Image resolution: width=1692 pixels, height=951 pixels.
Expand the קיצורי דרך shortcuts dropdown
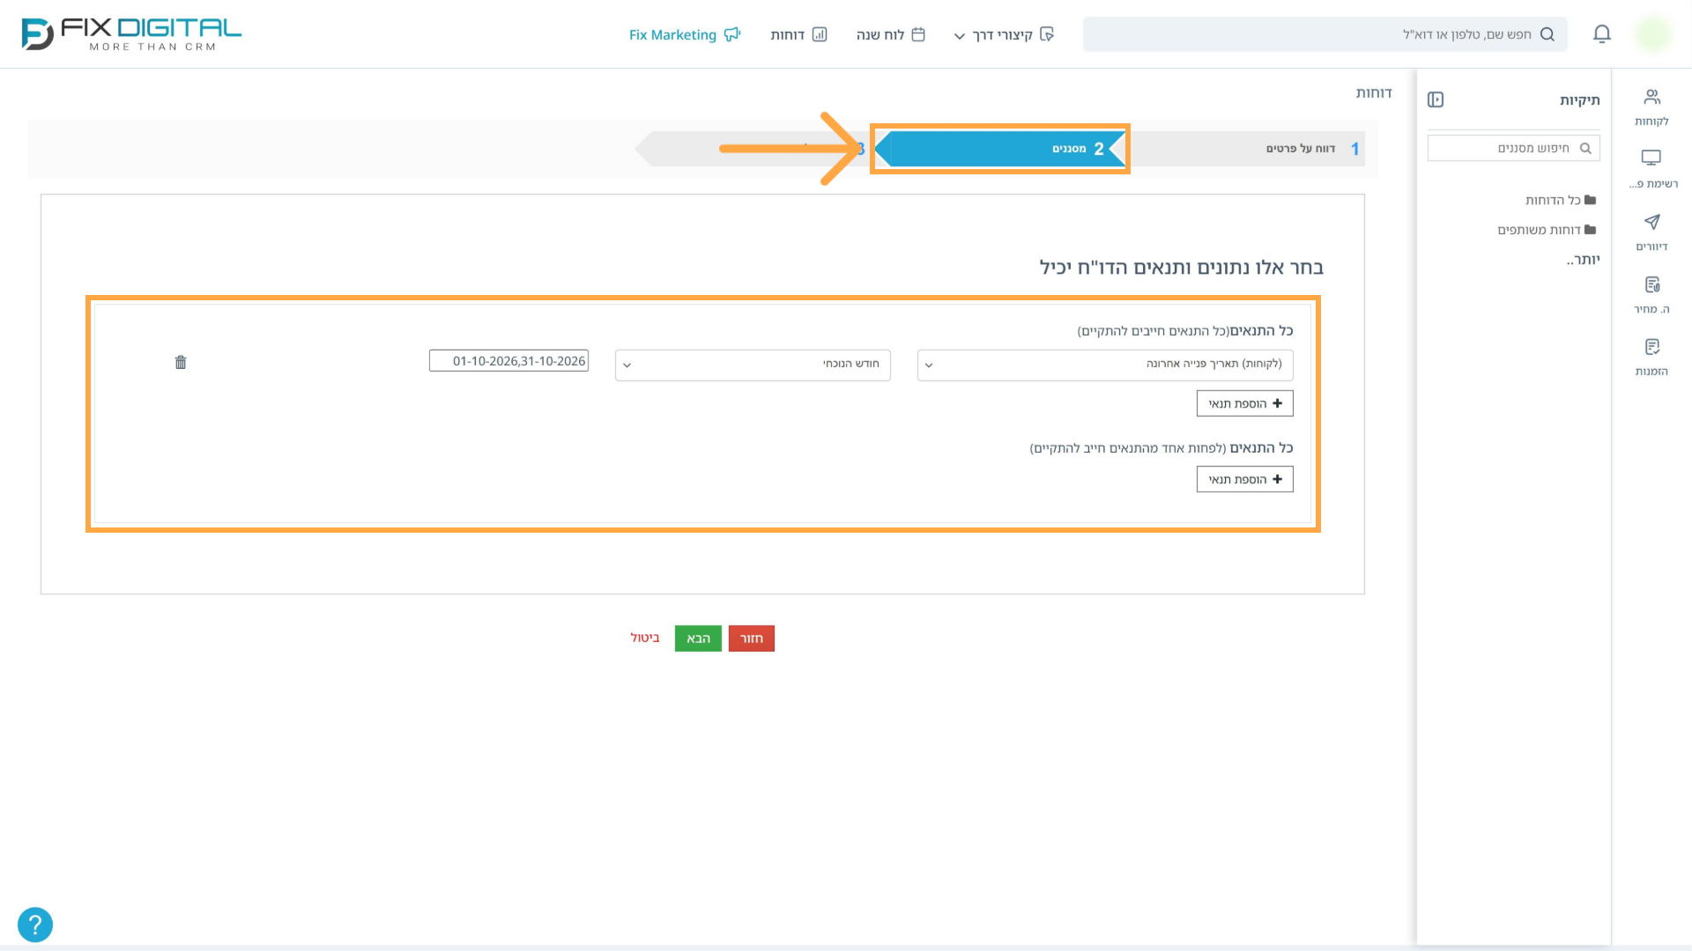[x=1004, y=34]
